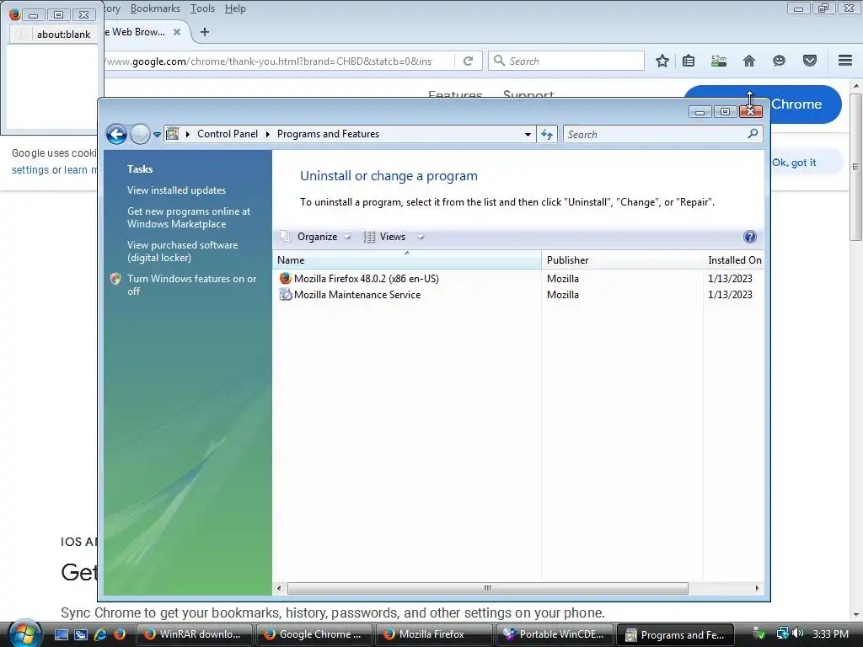This screenshot has height=647, width=863.
Task: Open Bookmarks menu in Firefox
Action: (x=155, y=8)
